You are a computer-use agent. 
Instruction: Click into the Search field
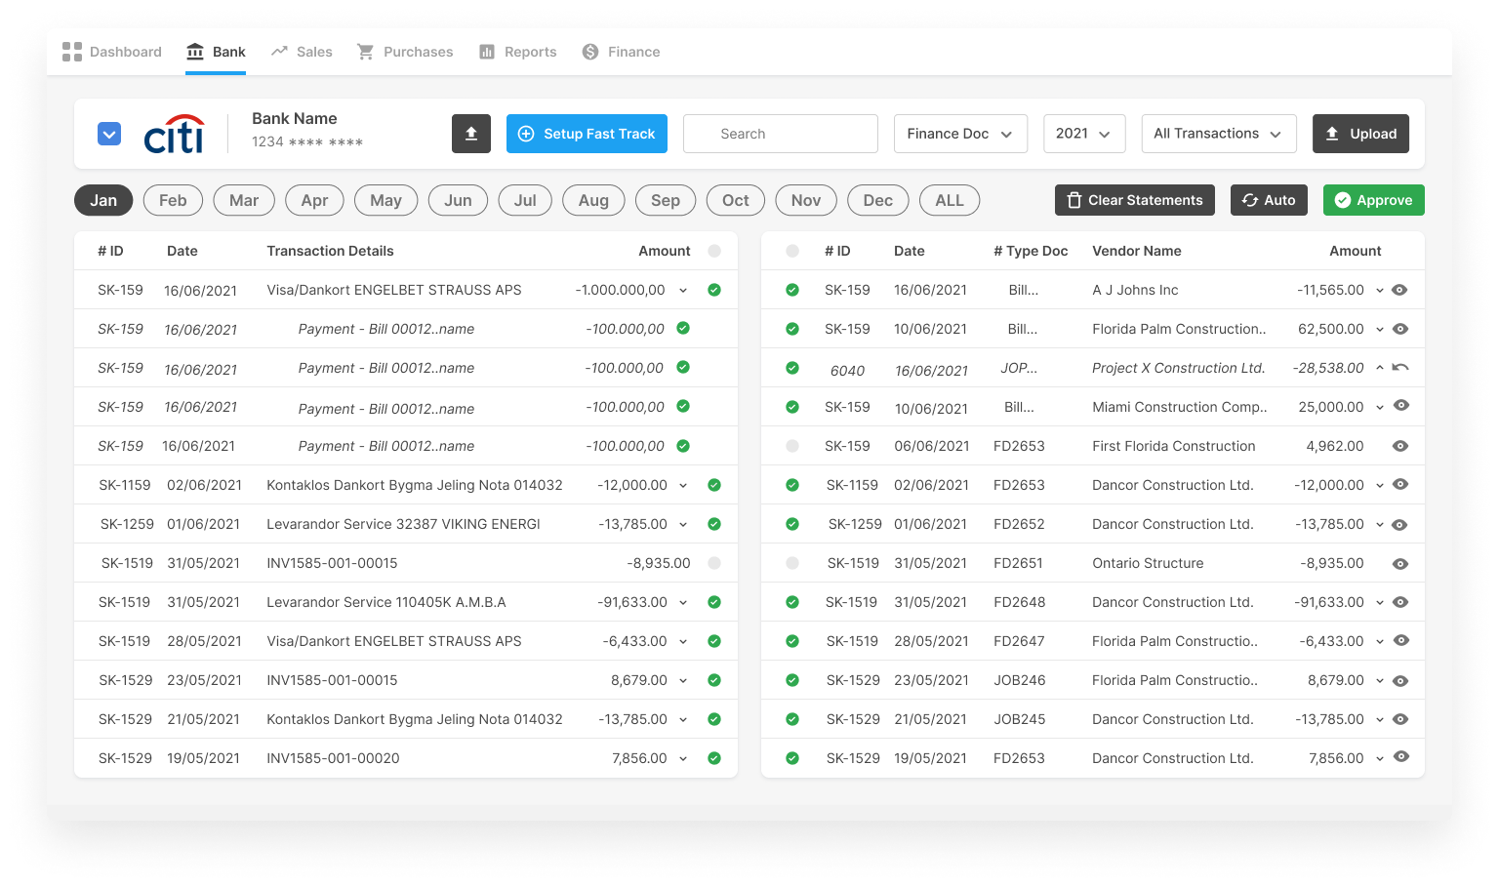781,134
